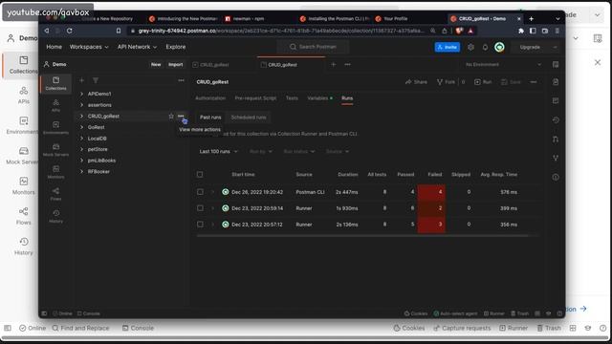Star the CRUD_goRest collection
Viewport: 612px width, 344px height.
[171, 117]
